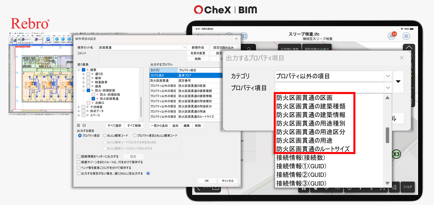
Task: Close the 出力するプロパティ項目 dialog
Action: click(402, 58)
